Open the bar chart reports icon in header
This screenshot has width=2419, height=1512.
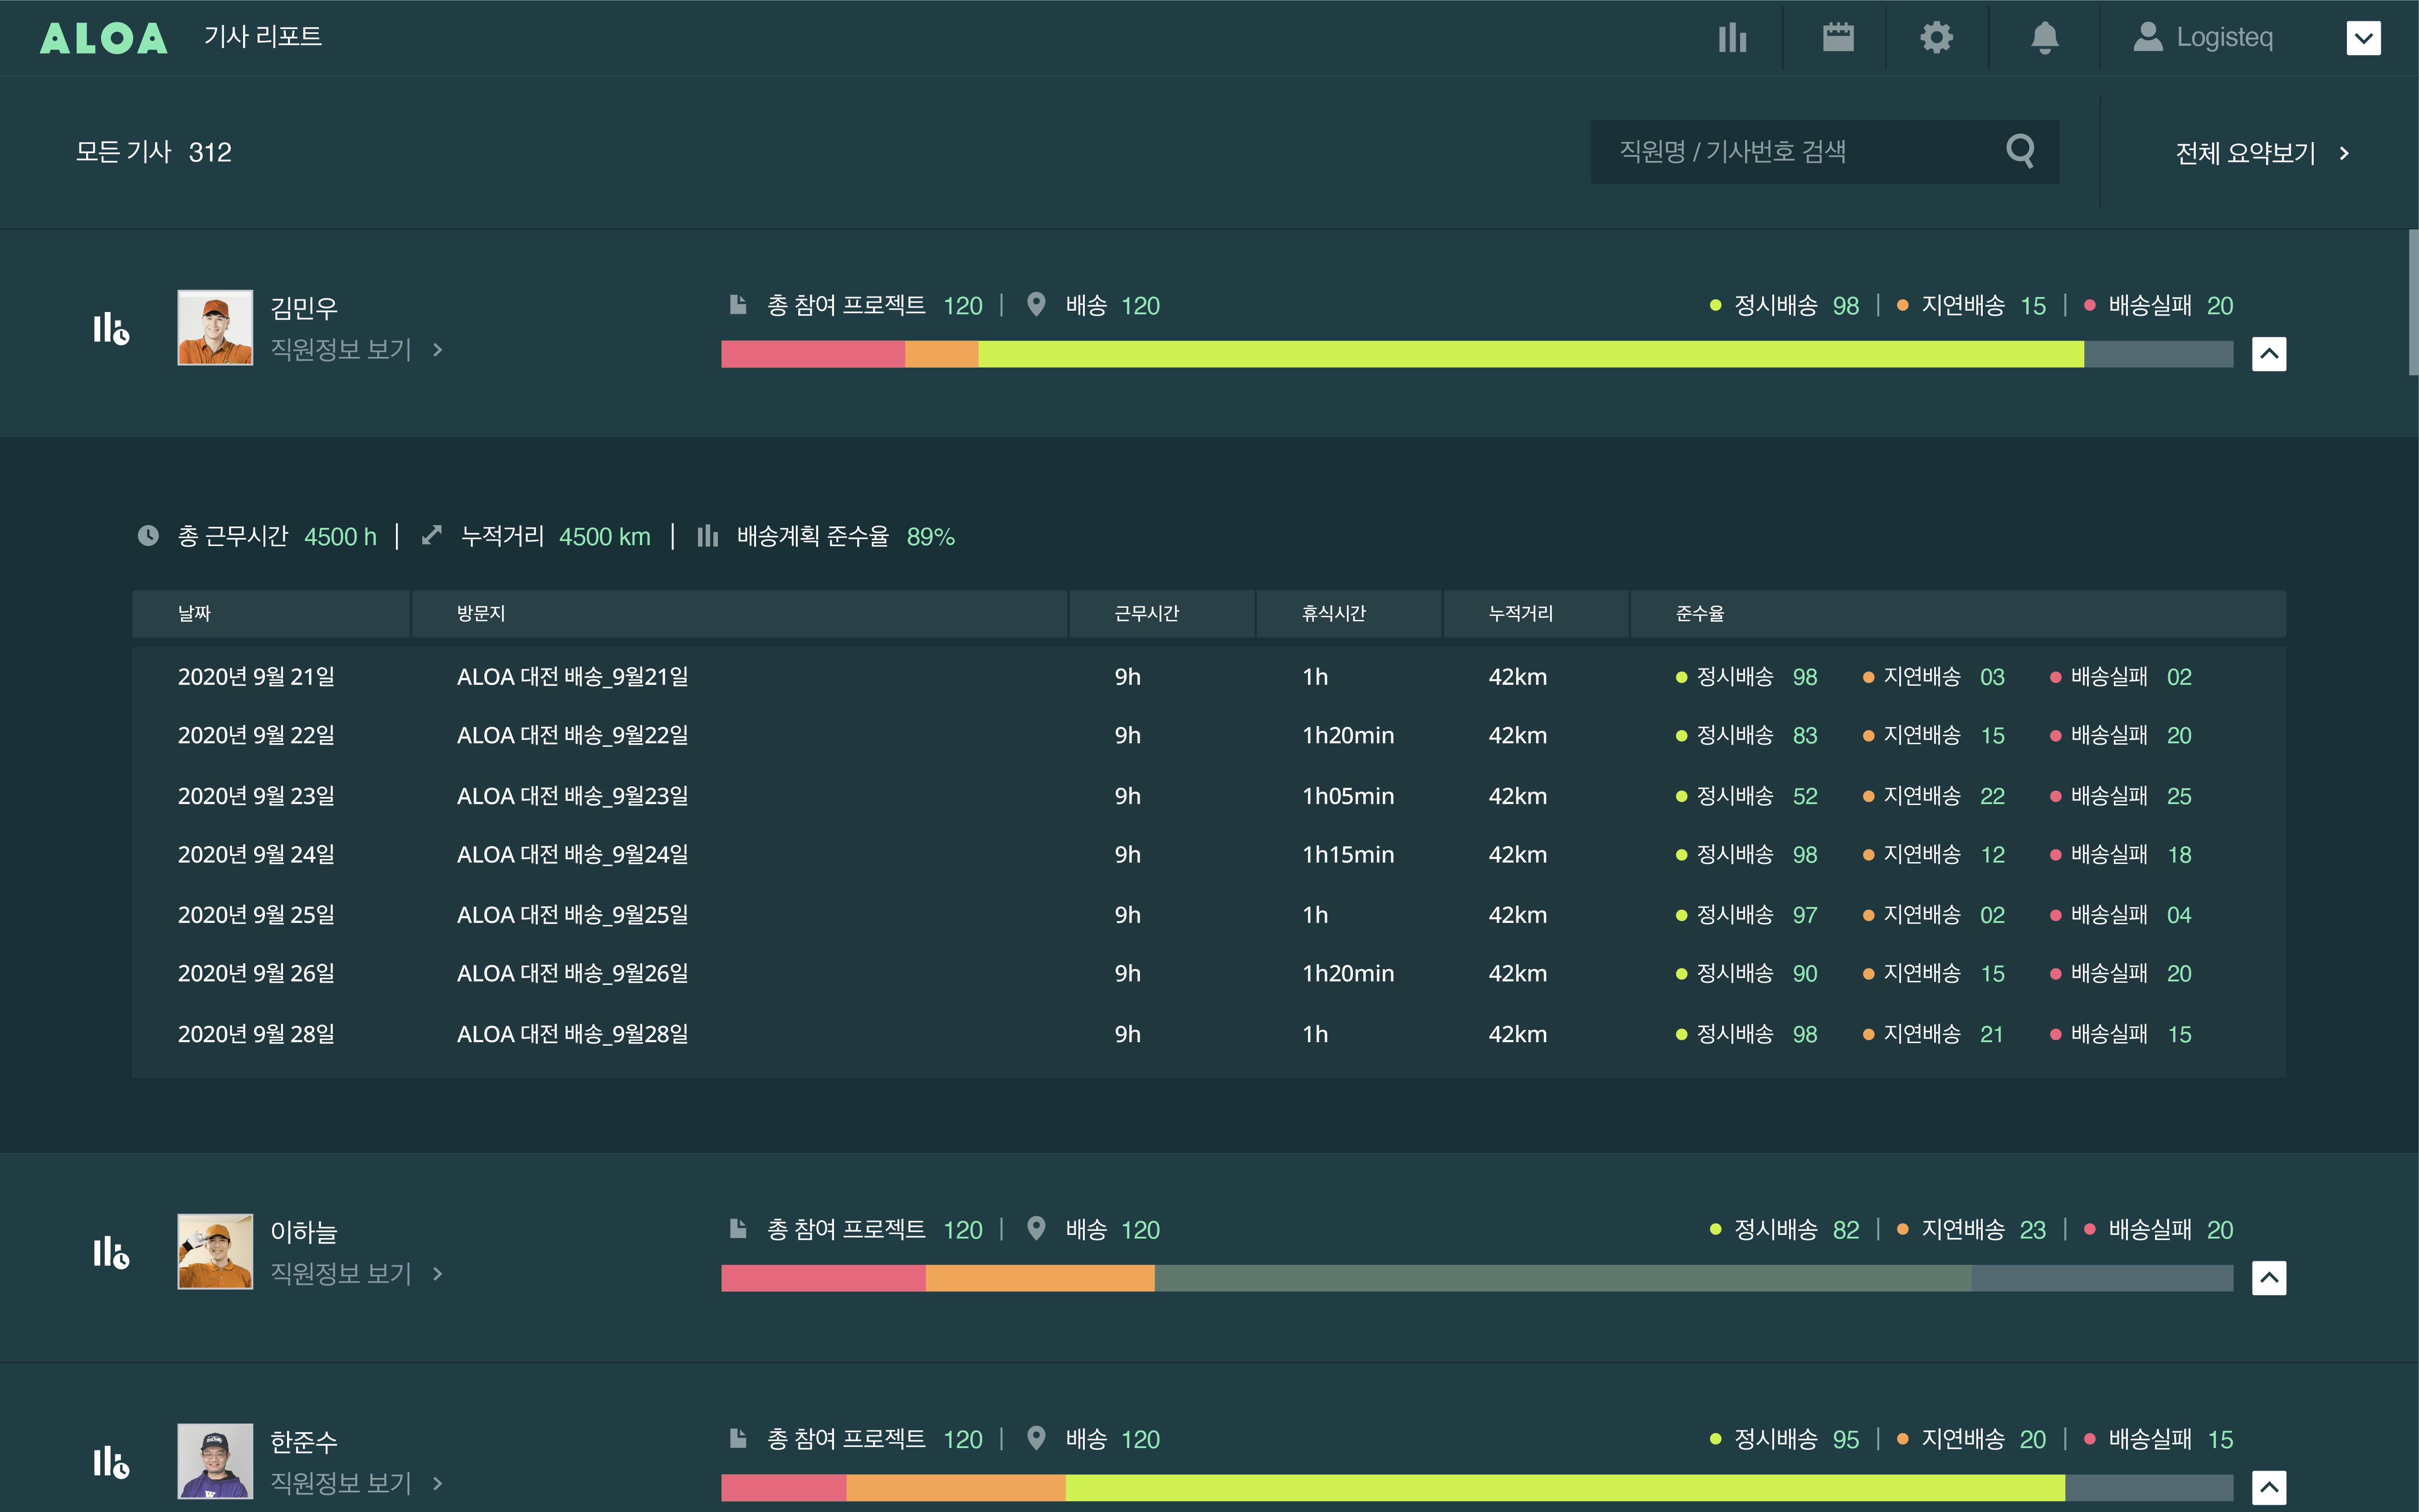(1732, 38)
